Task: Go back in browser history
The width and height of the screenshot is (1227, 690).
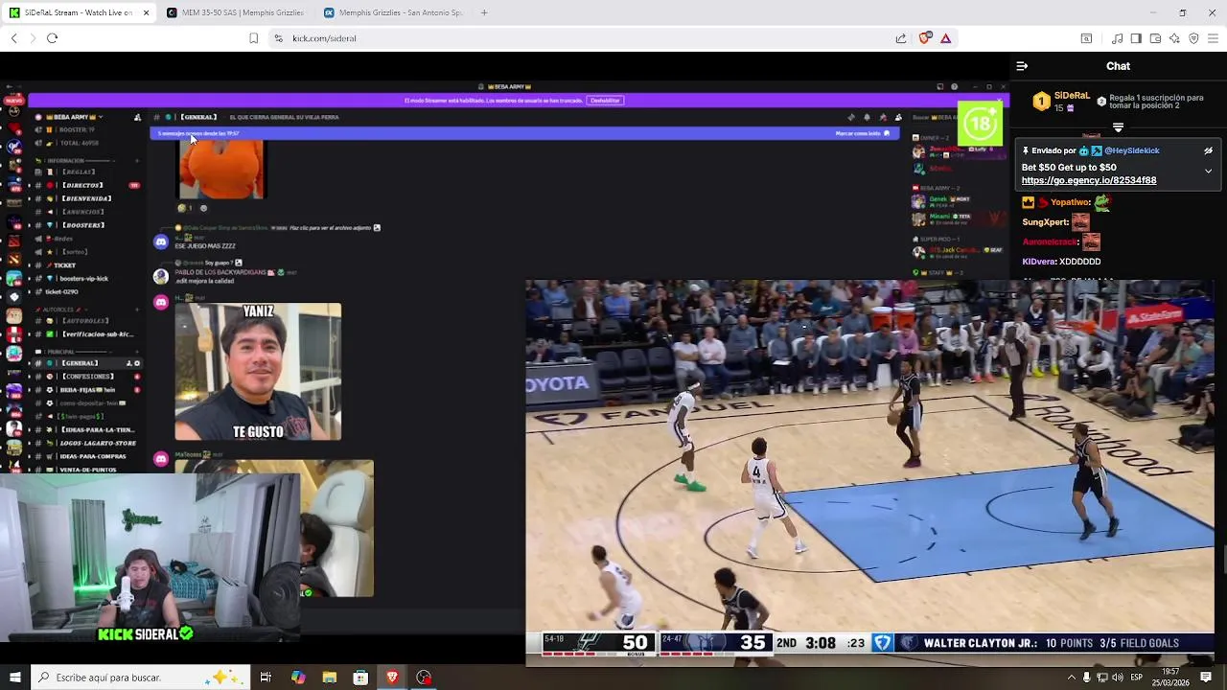Action: [13, 38]
